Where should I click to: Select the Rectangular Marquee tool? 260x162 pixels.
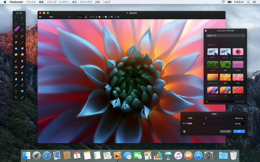[16, 24]
